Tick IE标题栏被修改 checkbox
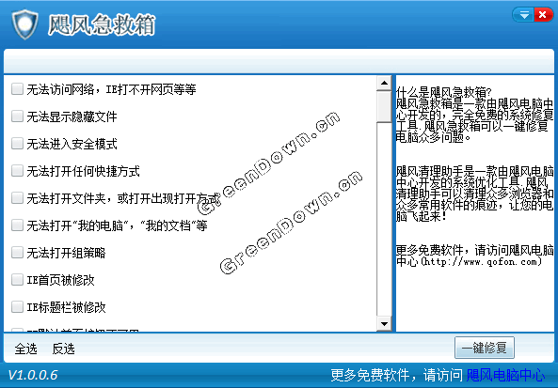The width and height of the screenshot is (558, 388). click(17, 307)
